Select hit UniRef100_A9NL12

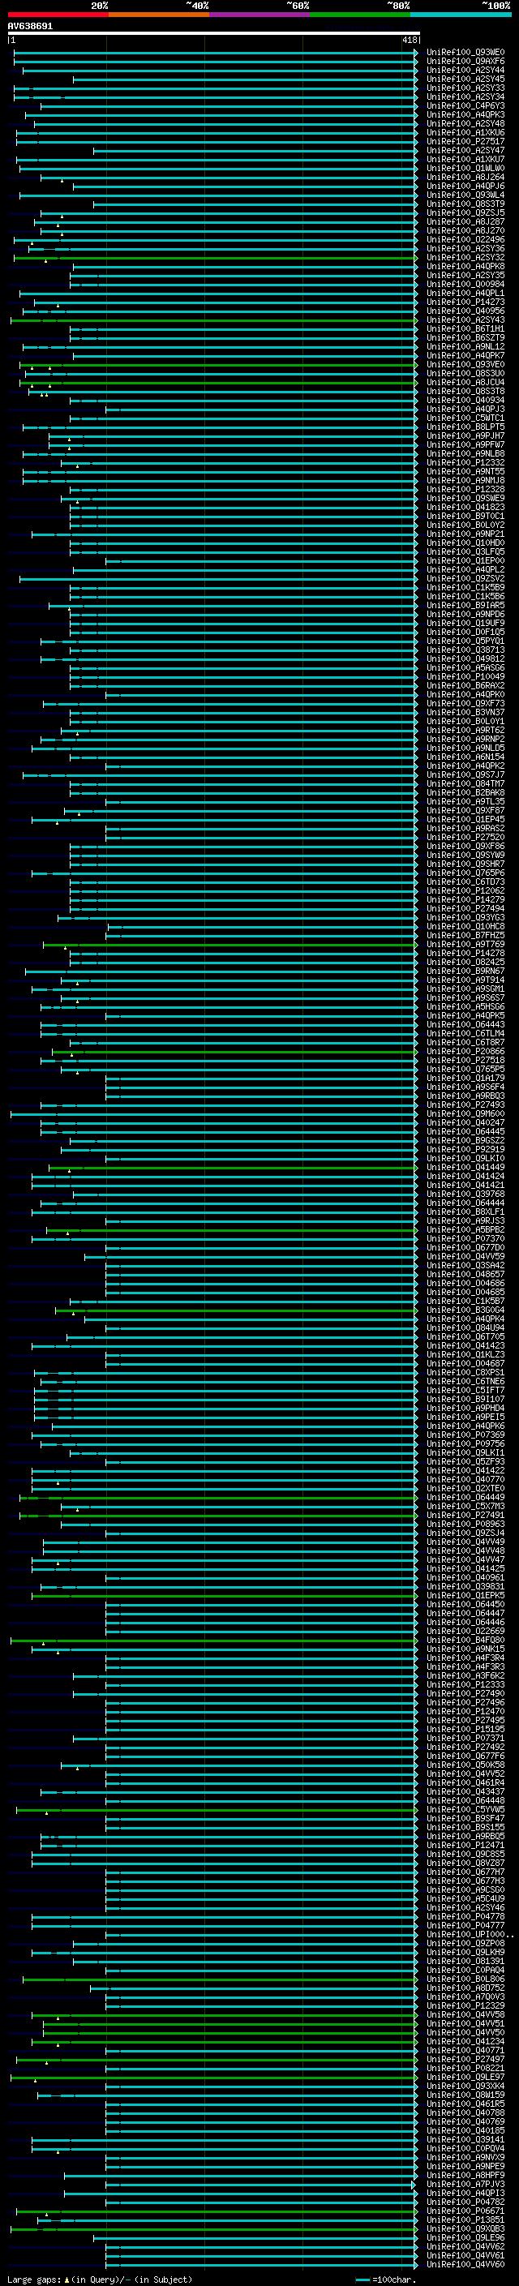465,347
